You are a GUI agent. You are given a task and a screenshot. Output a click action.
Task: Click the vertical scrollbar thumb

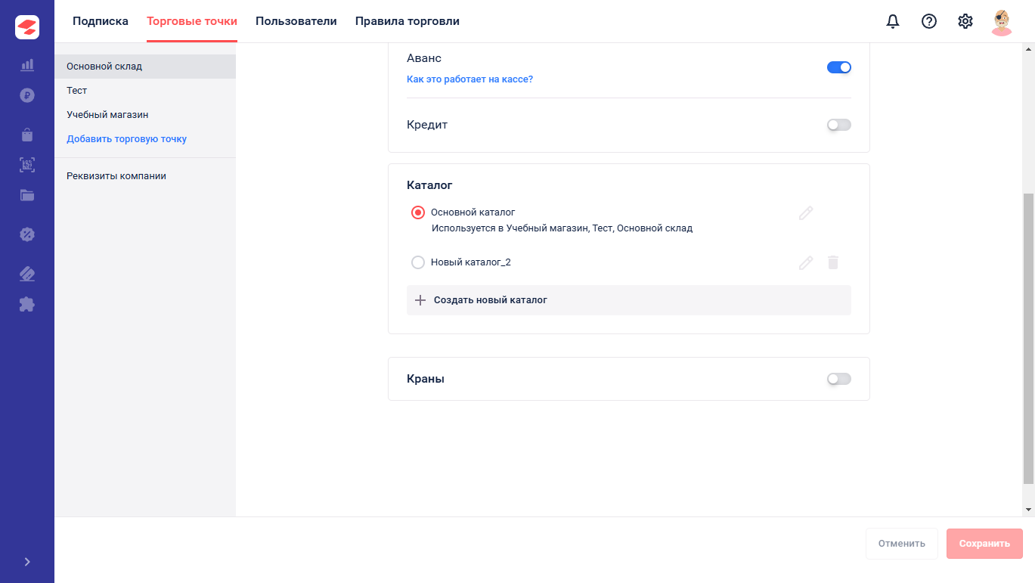point(1028,338)
